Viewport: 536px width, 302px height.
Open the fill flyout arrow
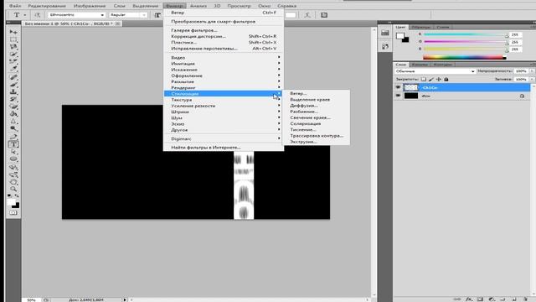(532, 79)
